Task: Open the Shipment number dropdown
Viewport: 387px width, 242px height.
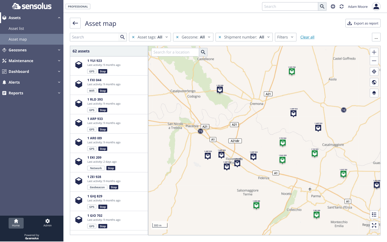Action: 268,37
